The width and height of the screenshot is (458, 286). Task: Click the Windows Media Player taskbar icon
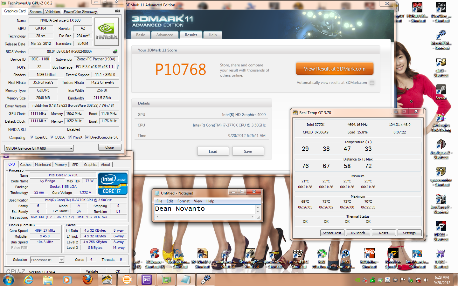67,280
